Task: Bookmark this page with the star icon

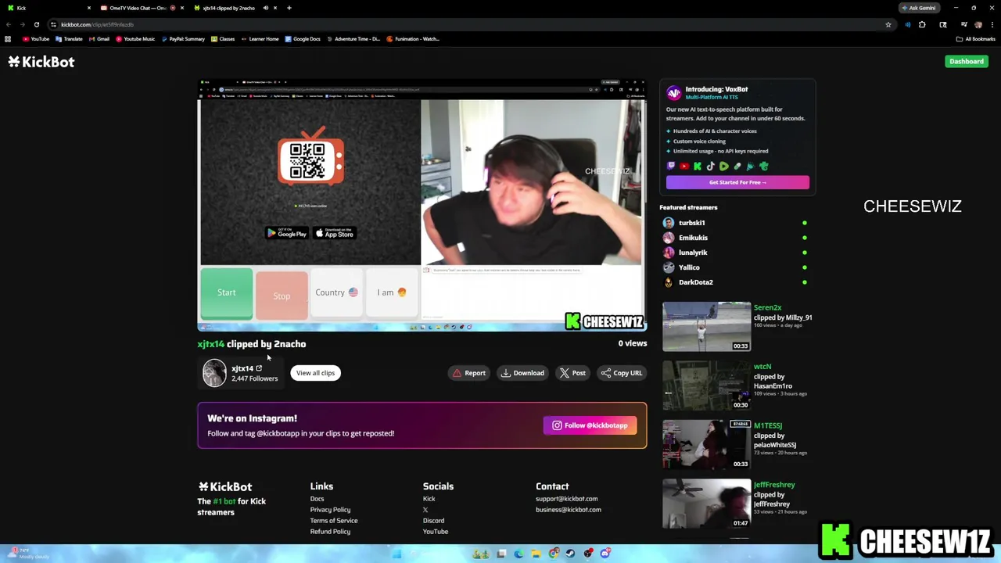Action: pos(888,24)
